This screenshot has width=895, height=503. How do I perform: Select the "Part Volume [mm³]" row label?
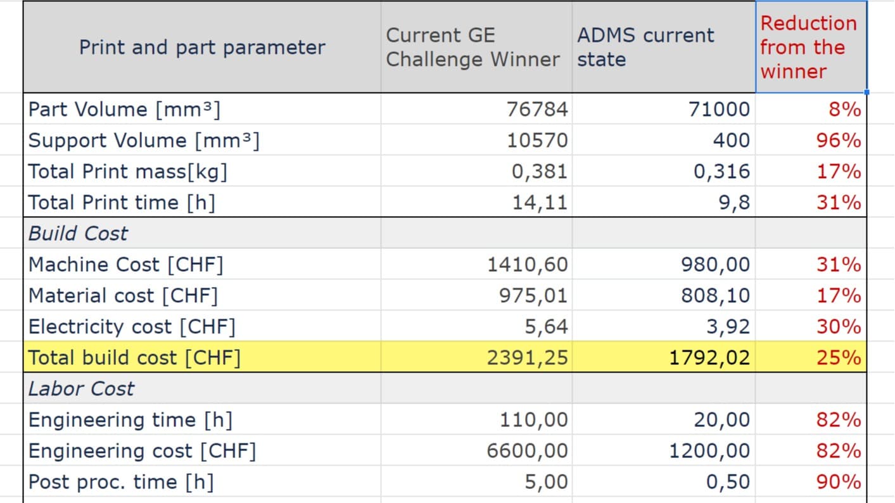point(124,109)
